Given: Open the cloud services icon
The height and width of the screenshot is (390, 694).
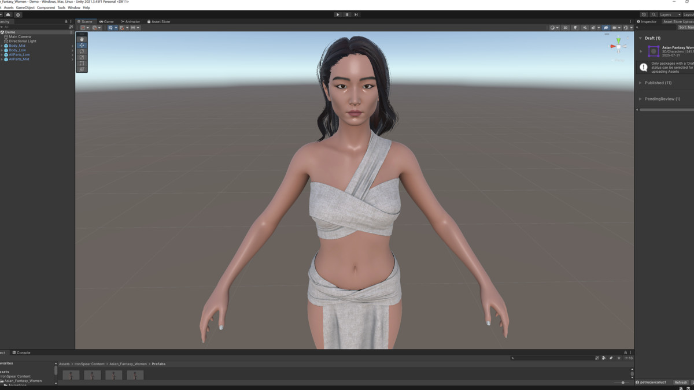Looking at the screenshot, I should click(x=8, y=14).
